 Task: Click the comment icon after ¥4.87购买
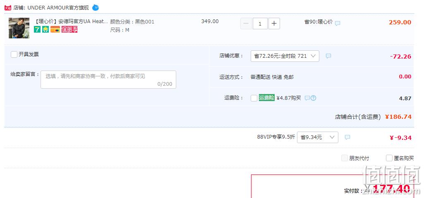[307, 98]
